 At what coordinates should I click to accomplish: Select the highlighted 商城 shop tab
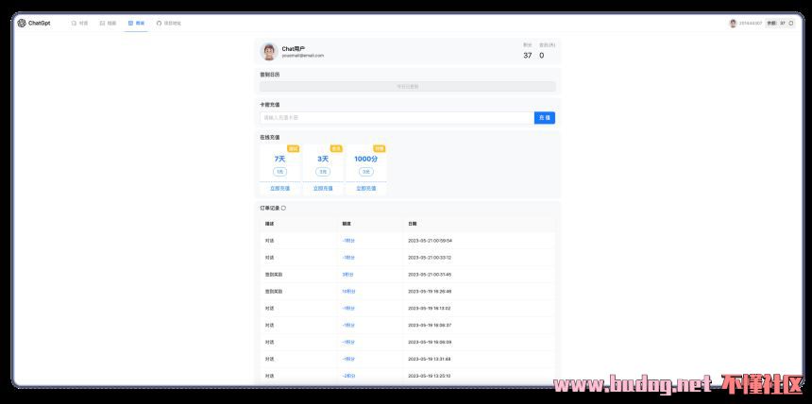pyautogui.click(x=136, y=24)
